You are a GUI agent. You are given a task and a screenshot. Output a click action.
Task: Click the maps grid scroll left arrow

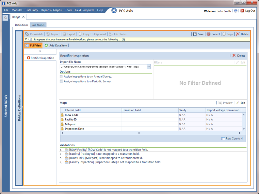tap(62, 133)
